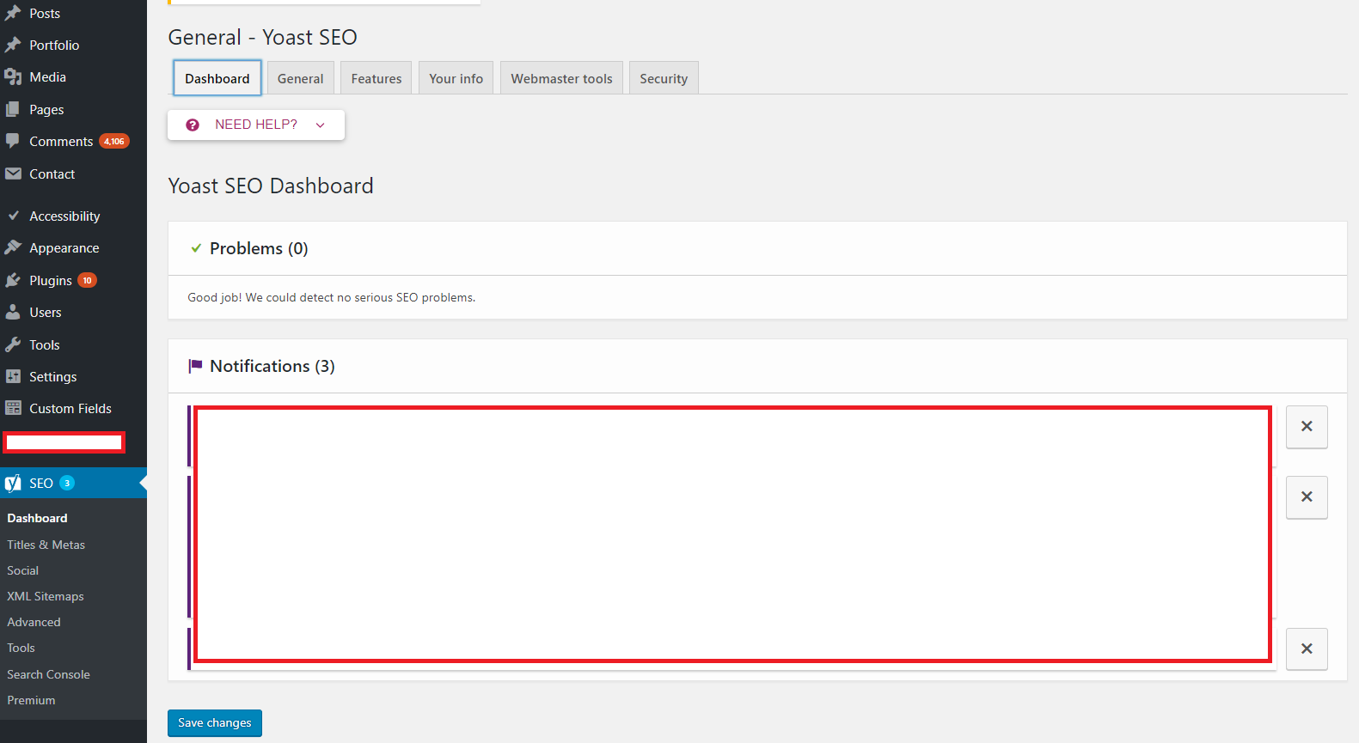
Task: Dismiss the second notification with X
Action: pyautogui.click(x=1307, y=497)
